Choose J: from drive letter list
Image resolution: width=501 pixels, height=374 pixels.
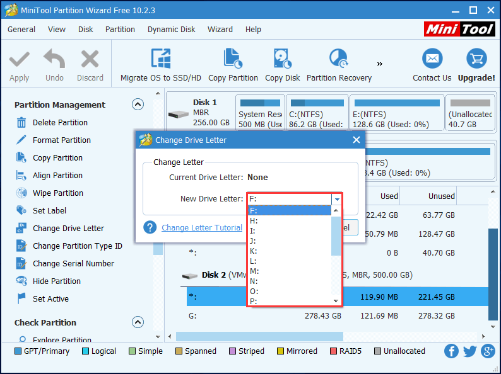[x=290, y=241]
